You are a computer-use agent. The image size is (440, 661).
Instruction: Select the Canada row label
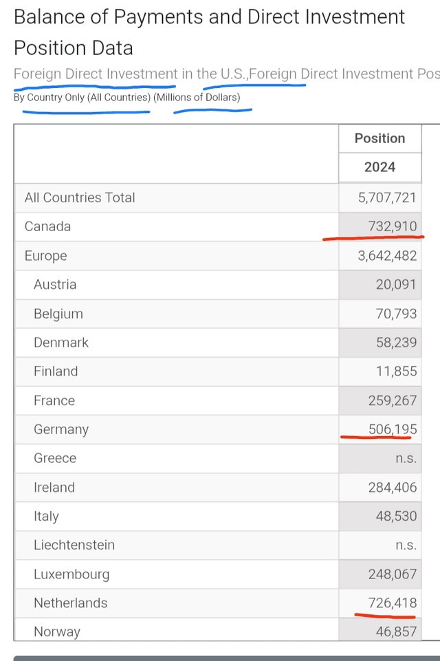[x=47, y=227]
